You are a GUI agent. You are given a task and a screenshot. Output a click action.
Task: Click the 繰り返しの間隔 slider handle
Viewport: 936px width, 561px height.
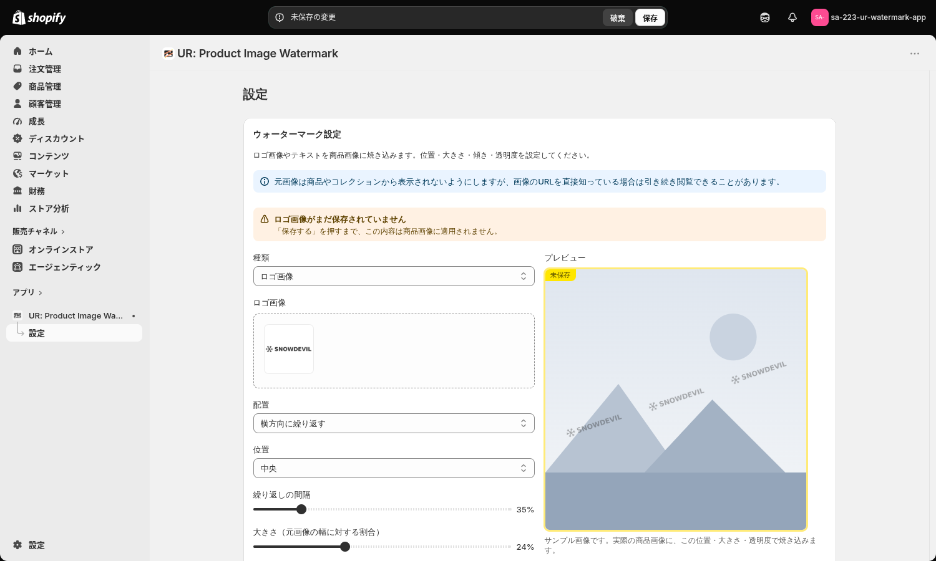pyautogui.click(x=301, y=509)
